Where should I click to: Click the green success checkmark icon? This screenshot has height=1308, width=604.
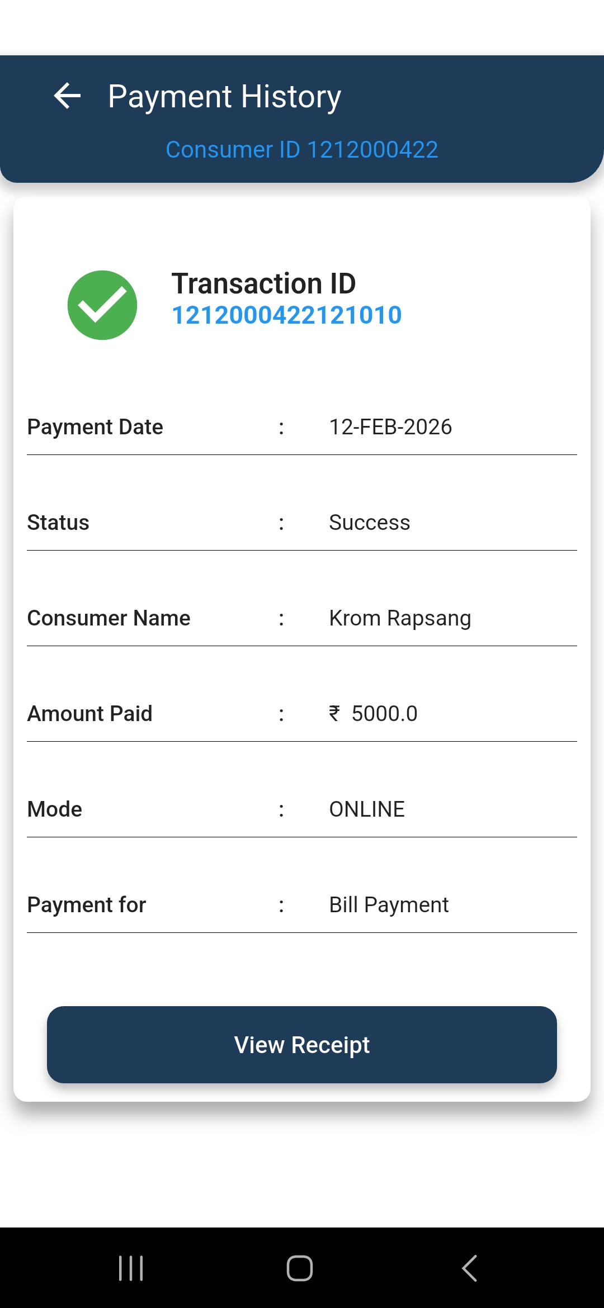pyautogui.click(x=102, y=305)
